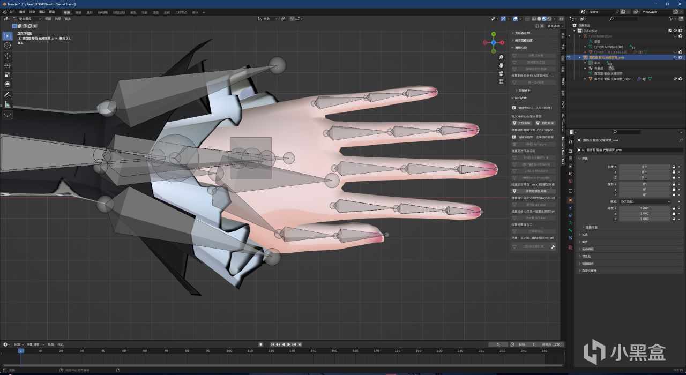Switch perspective/orthographic grid icon
Screen dimensions: 686x375
(x=501, y=81)
